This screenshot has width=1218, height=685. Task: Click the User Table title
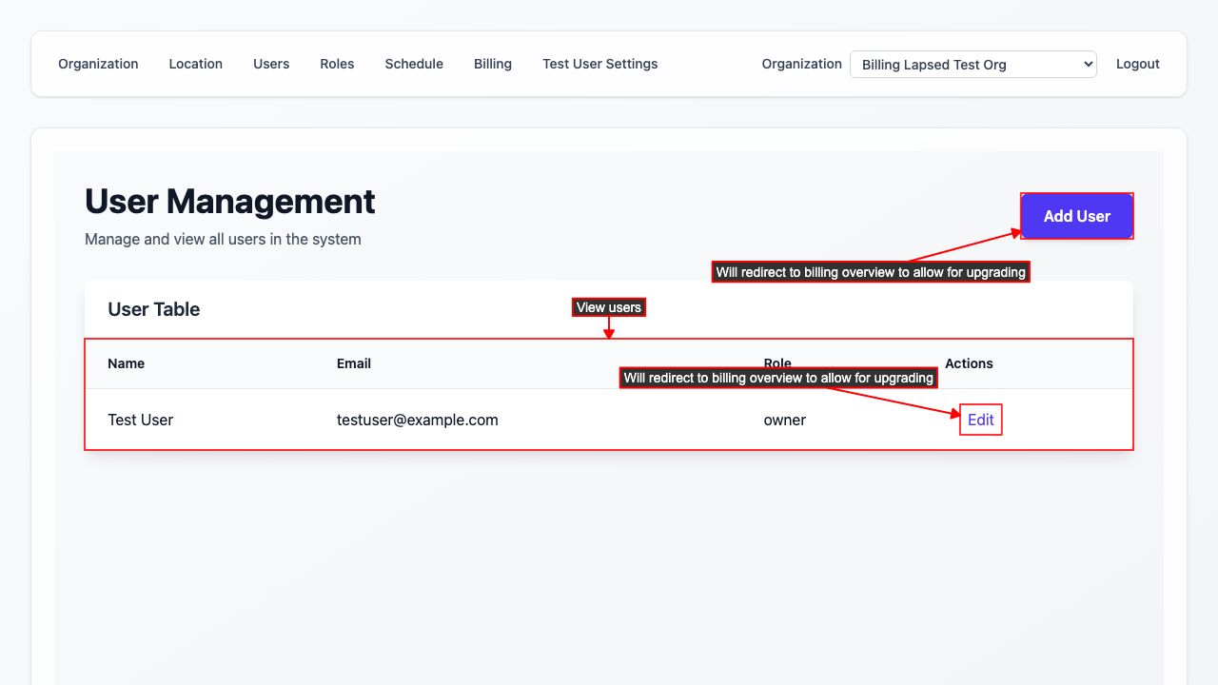(x=153, y=309)
